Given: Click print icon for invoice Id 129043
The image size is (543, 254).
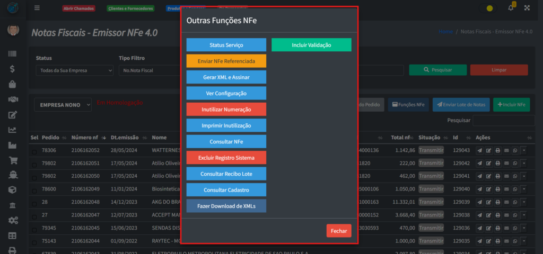Looking at the screenshot, I should click(497, 150).
